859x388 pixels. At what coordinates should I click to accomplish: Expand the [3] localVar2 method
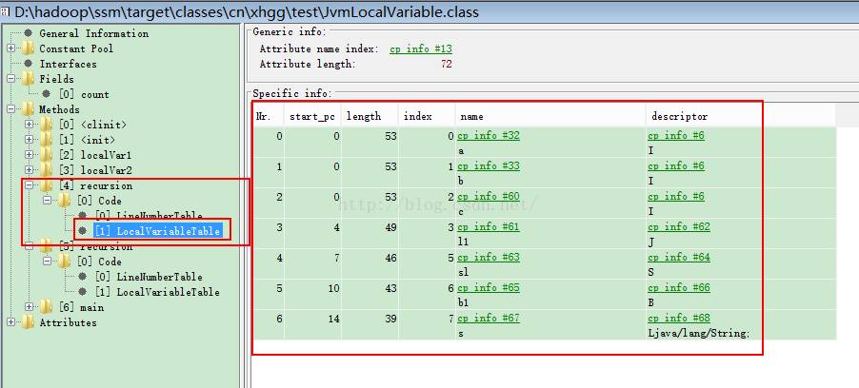(x=30, y=170)
